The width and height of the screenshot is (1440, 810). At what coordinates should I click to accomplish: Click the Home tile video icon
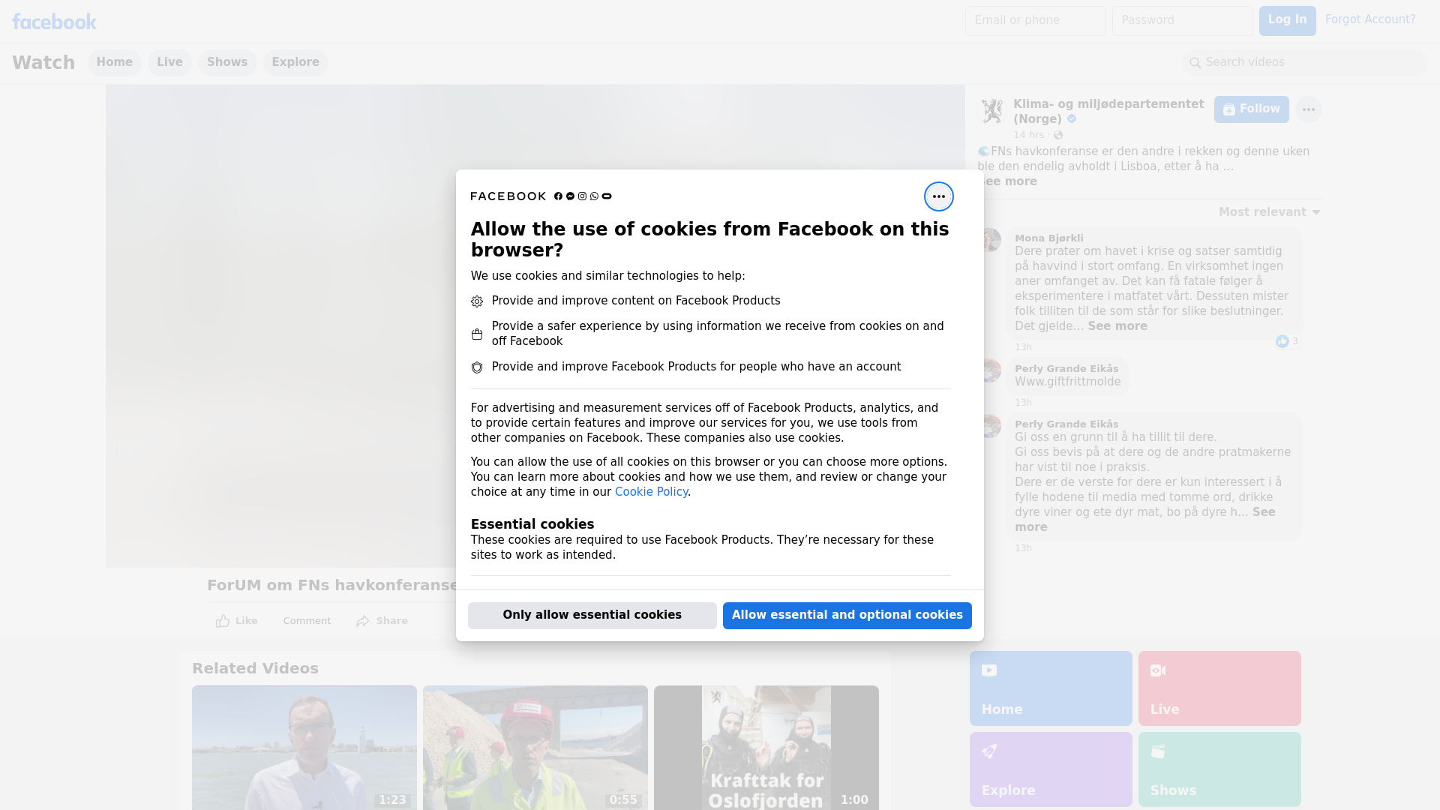pyautogui.click(x=989, y=670)
